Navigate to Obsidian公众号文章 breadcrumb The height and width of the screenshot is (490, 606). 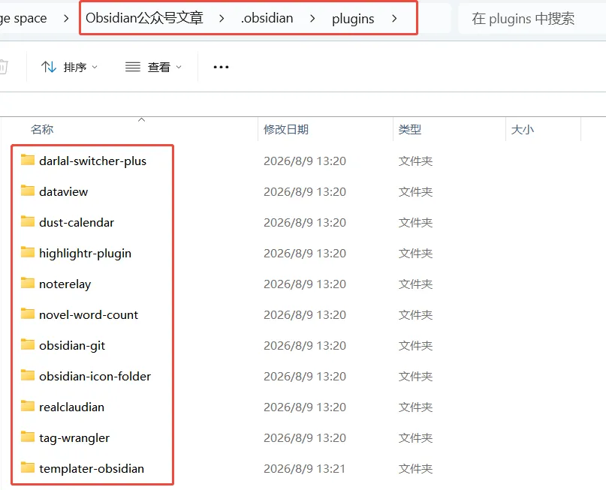pyautogui.click(x=144, y=18)
